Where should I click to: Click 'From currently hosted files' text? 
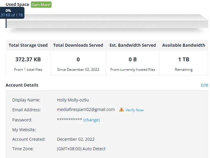click(133, 70)
